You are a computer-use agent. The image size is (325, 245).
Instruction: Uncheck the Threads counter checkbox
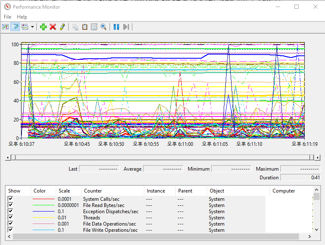point(11,218)
